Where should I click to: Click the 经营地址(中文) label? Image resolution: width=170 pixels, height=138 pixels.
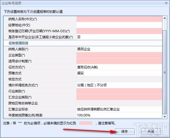[19, 25]
